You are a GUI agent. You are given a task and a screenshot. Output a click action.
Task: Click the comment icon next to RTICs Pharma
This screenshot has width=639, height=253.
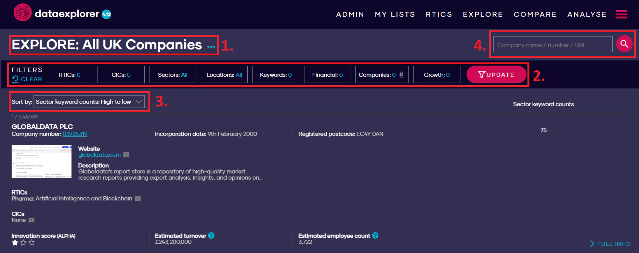pos(138,199)
